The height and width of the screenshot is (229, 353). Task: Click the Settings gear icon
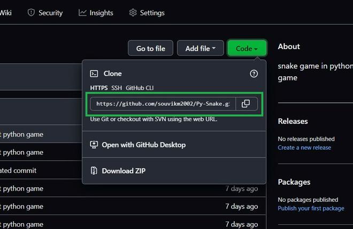click(133, 13)
